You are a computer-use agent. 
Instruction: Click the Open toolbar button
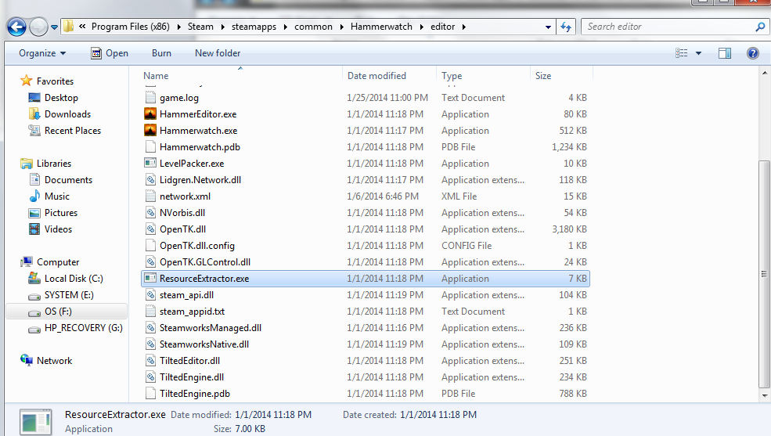coord(110,53)
